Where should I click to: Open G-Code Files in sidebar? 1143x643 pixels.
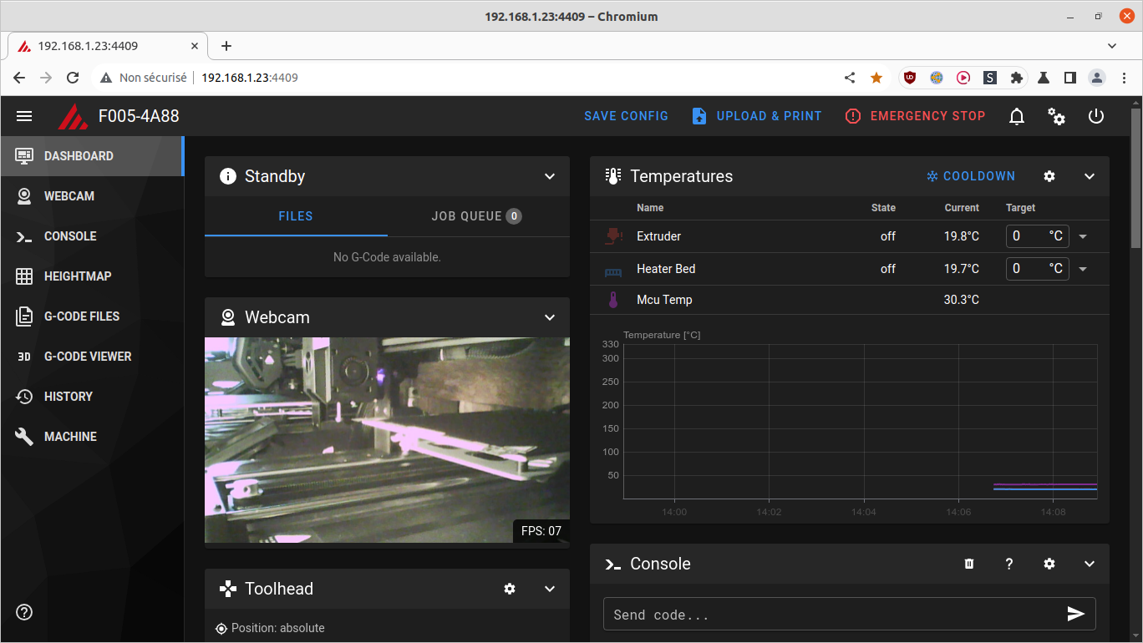[92, 316]
